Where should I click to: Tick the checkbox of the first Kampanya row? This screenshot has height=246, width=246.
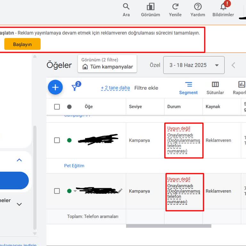click(57, 140)
